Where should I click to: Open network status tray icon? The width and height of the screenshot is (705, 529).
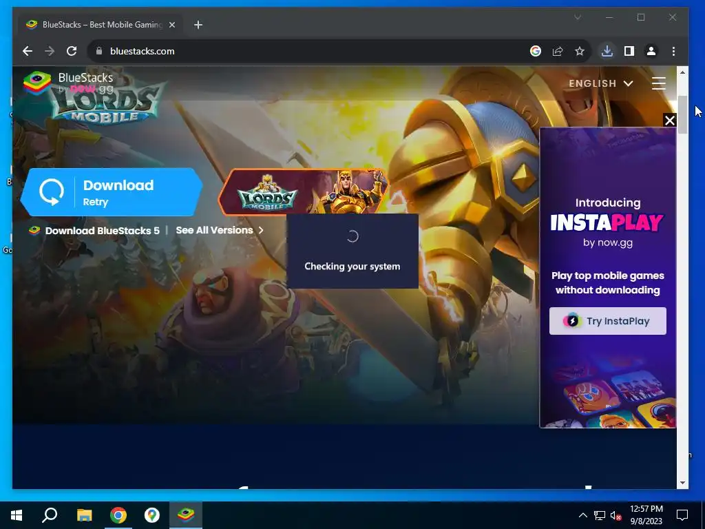coord(600,515)
